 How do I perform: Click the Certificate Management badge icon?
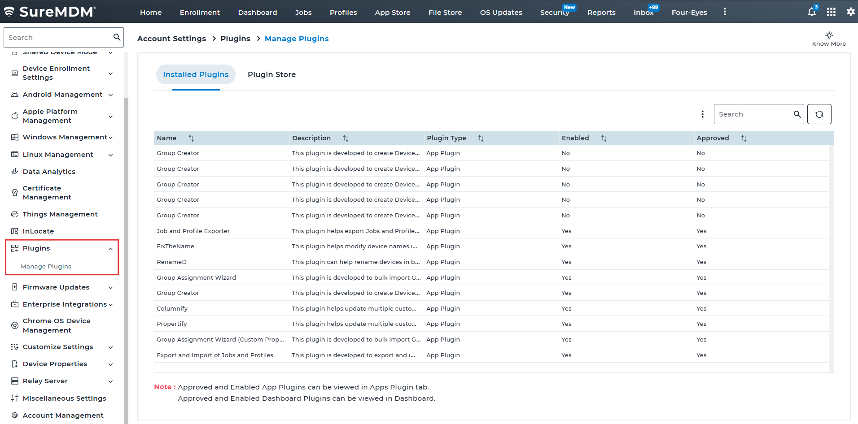click(15, 193)
